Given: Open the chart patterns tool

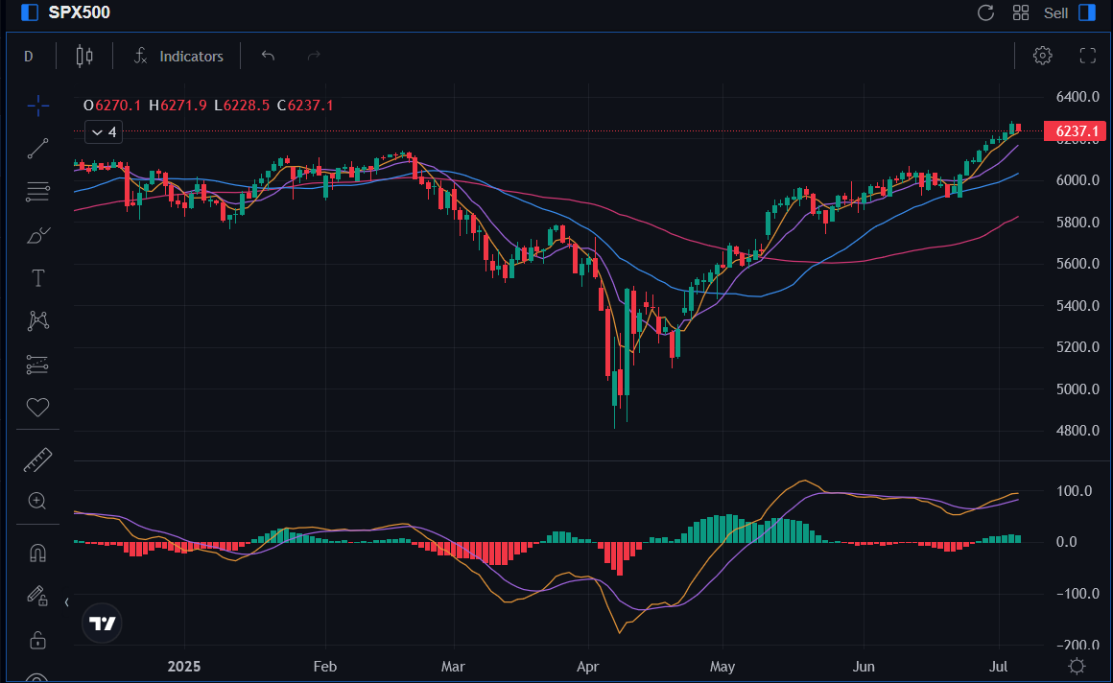Looking at the screenshot, I should (37, 321).
